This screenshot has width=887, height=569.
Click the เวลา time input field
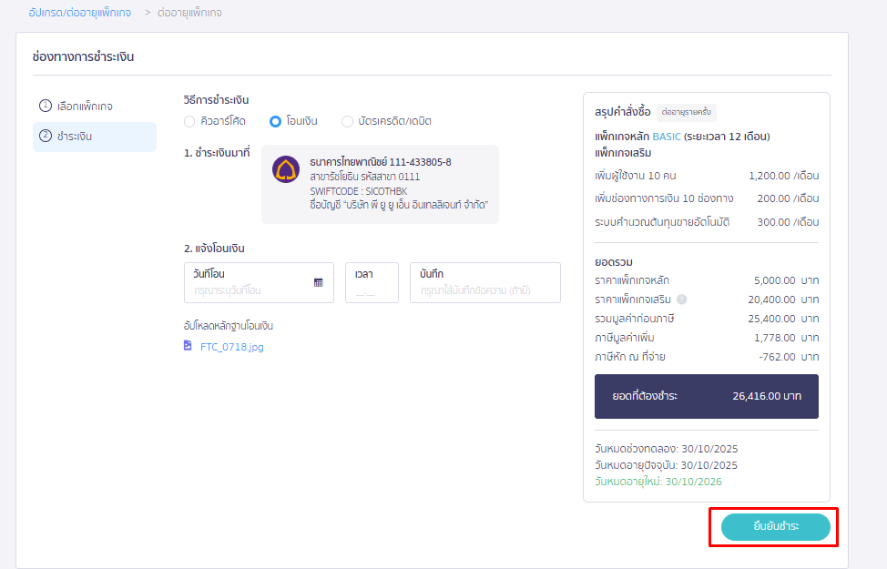371,291
